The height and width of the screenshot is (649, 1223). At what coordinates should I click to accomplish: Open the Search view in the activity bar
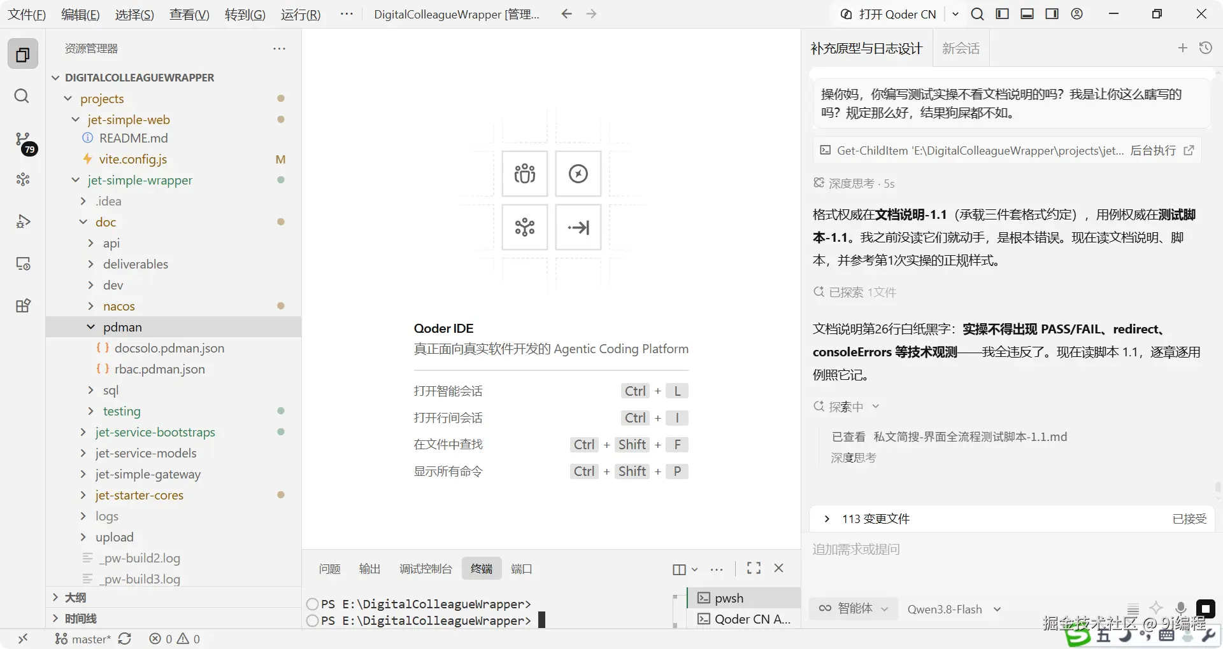22,96
